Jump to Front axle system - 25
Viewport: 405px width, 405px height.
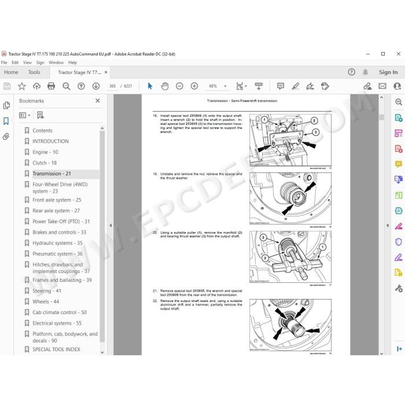click(x=57, y=200)
